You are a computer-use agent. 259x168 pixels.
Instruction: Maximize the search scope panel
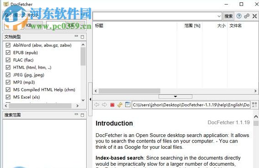[82, 115]
